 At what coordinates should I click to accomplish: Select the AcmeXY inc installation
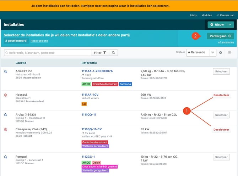click(221, 72)
